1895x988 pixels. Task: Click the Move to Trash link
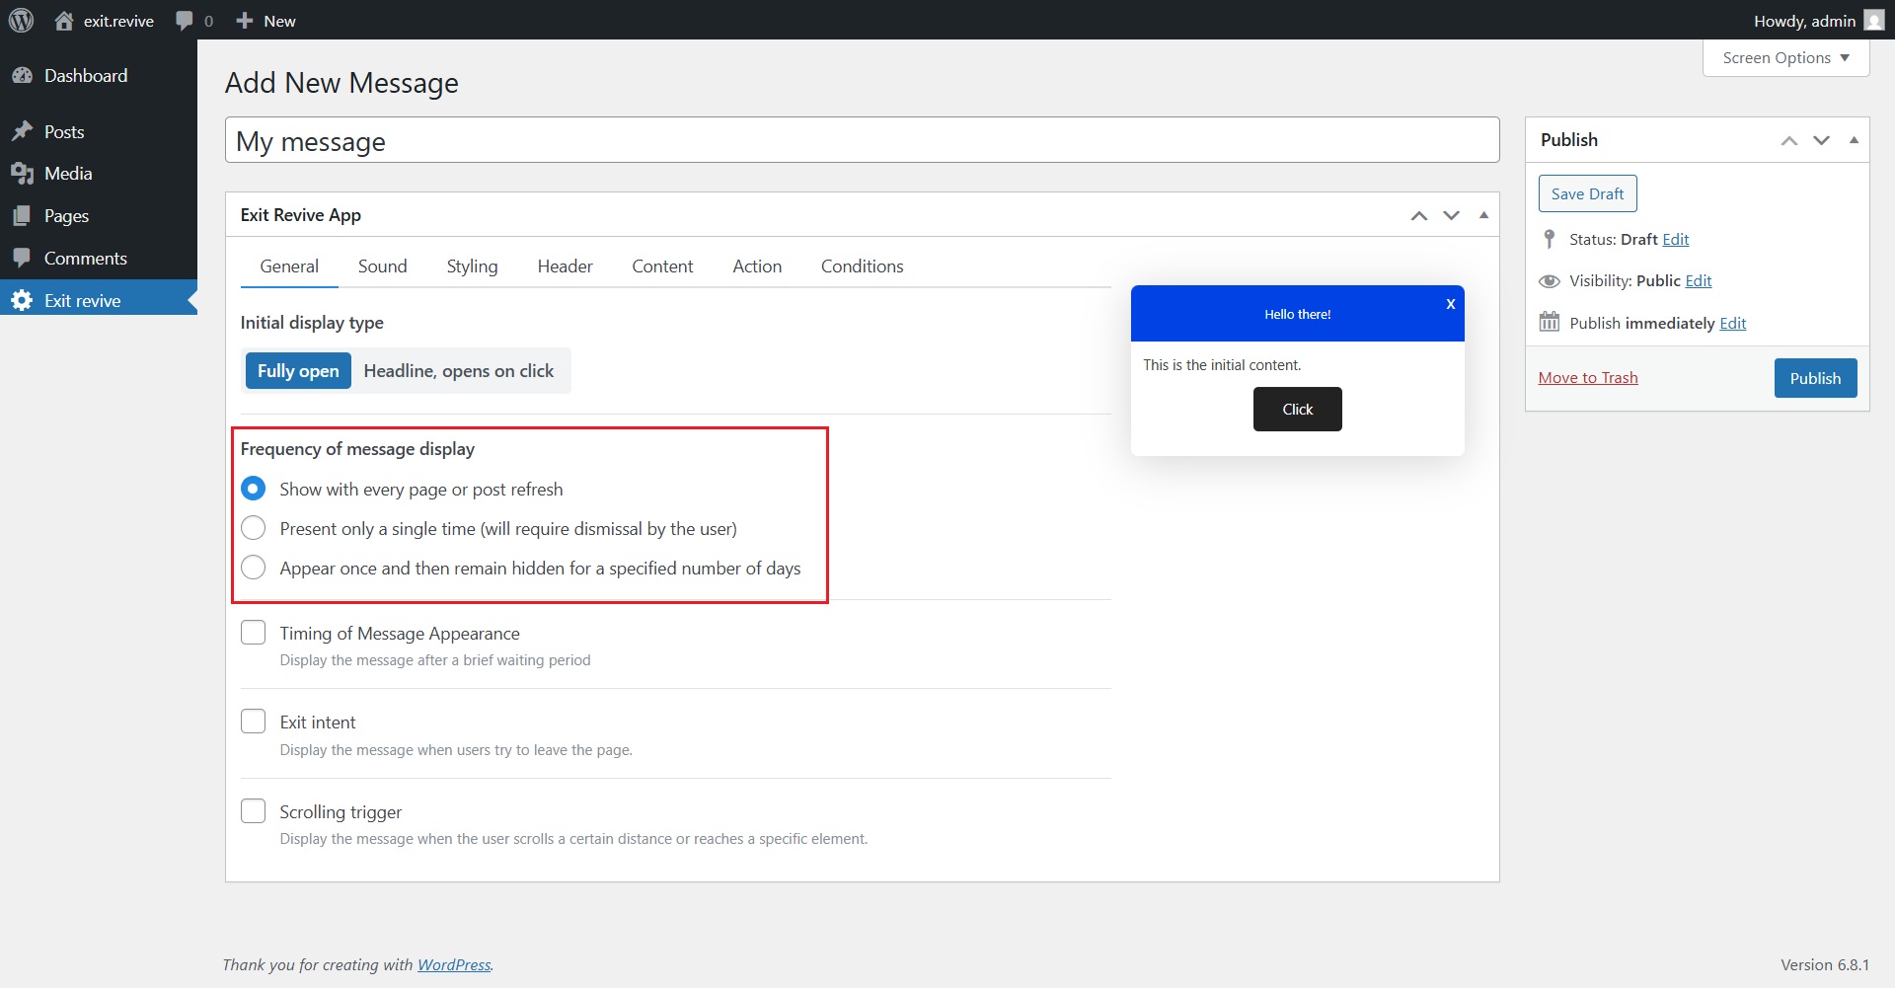click(1587, 378)
